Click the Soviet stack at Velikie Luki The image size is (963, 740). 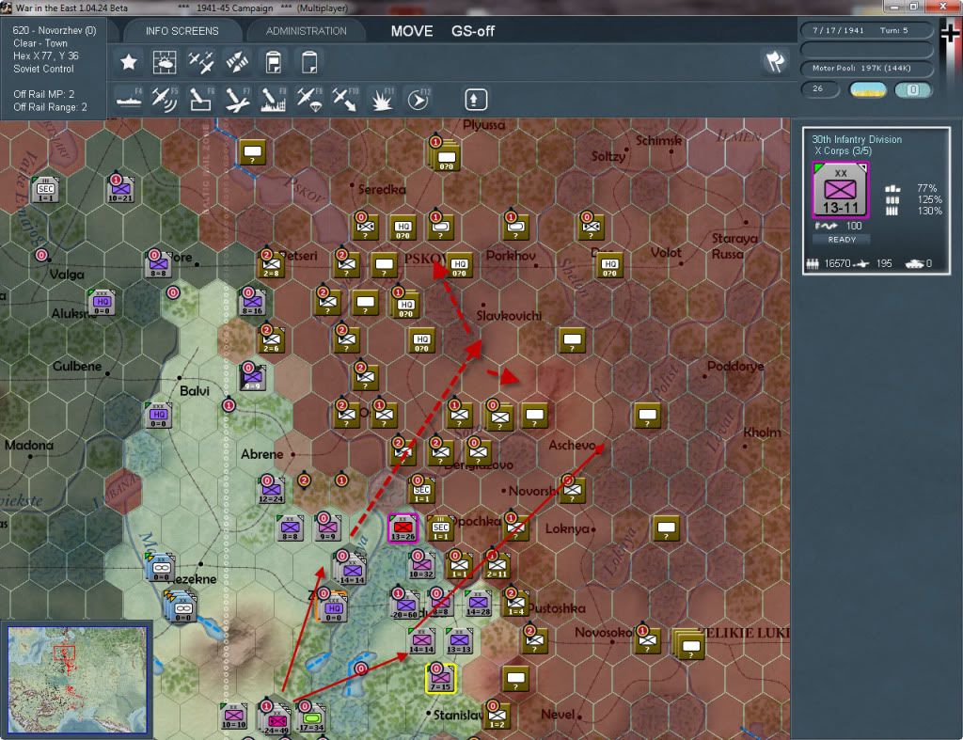click(689, 644)
